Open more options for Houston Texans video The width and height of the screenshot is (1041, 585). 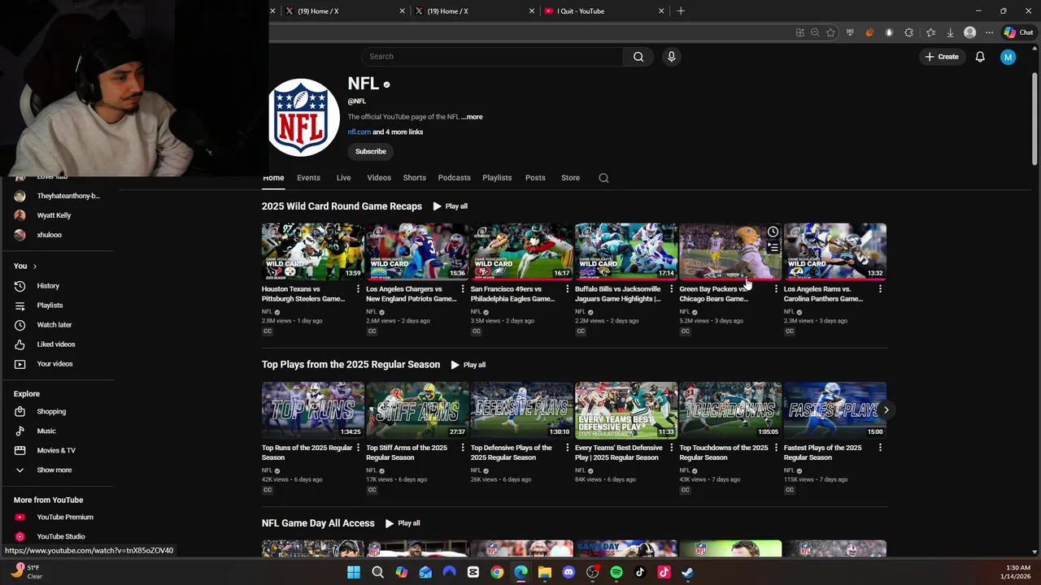pyautogui.click(x=358, y=289)
